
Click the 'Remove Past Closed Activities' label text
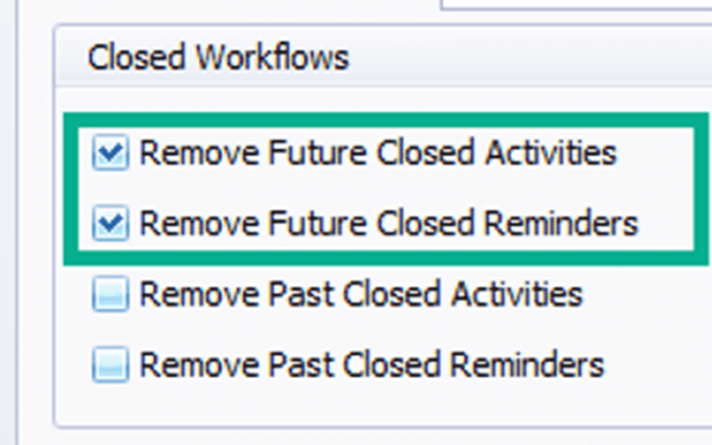pos(361,294)
